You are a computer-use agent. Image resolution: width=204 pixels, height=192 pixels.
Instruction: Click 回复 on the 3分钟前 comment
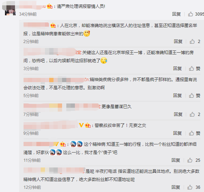pos(177,69)
